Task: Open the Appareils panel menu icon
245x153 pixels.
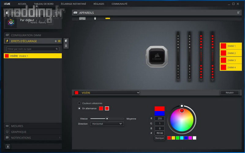Action: coord(238,13)
